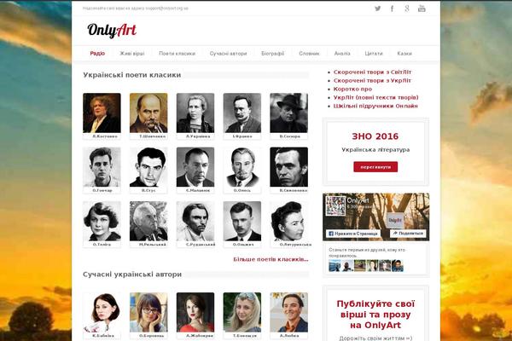
Task: Go to Поети класики menu section
Action: 177,53
